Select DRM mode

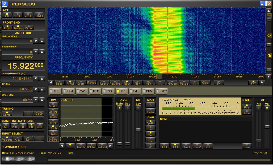point(148,91)
